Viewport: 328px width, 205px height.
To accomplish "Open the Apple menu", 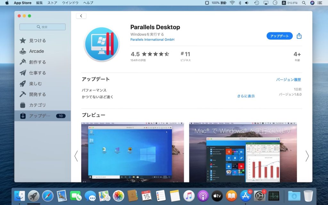I will click(7, 3).
